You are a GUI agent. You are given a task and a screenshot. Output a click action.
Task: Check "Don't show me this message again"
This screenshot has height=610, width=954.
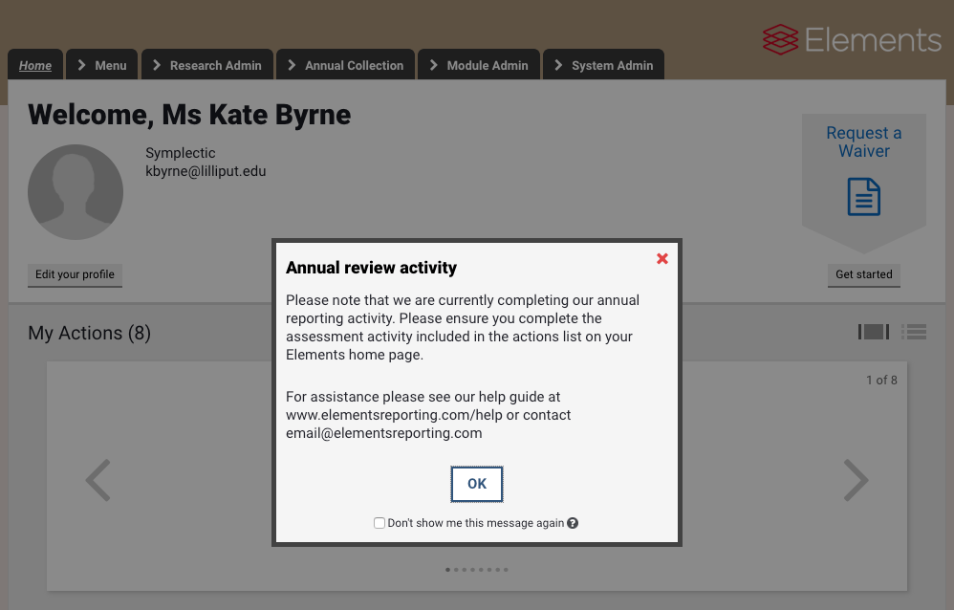pos(379,523)
